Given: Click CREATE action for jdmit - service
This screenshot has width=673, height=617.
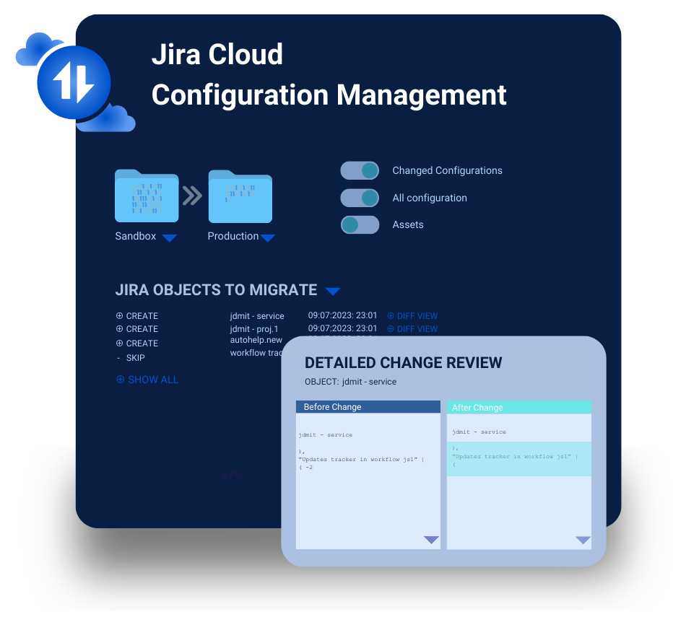Looking at the screenshot, I should [142, 316].
